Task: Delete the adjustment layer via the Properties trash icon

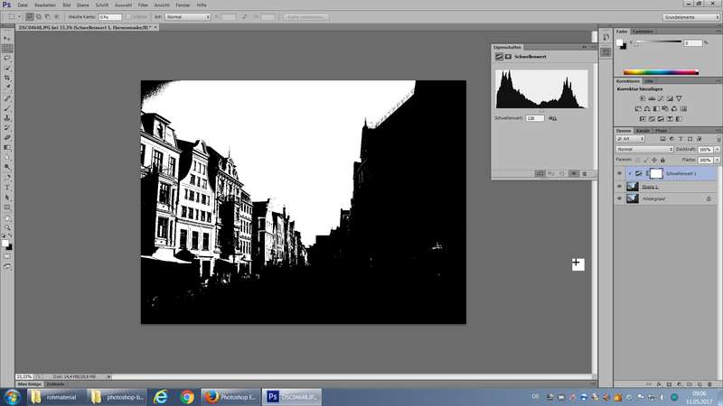Action: click(585, 172)
